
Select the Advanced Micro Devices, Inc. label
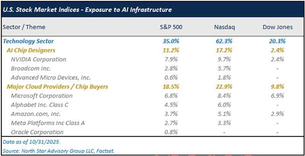coord(51,77)
